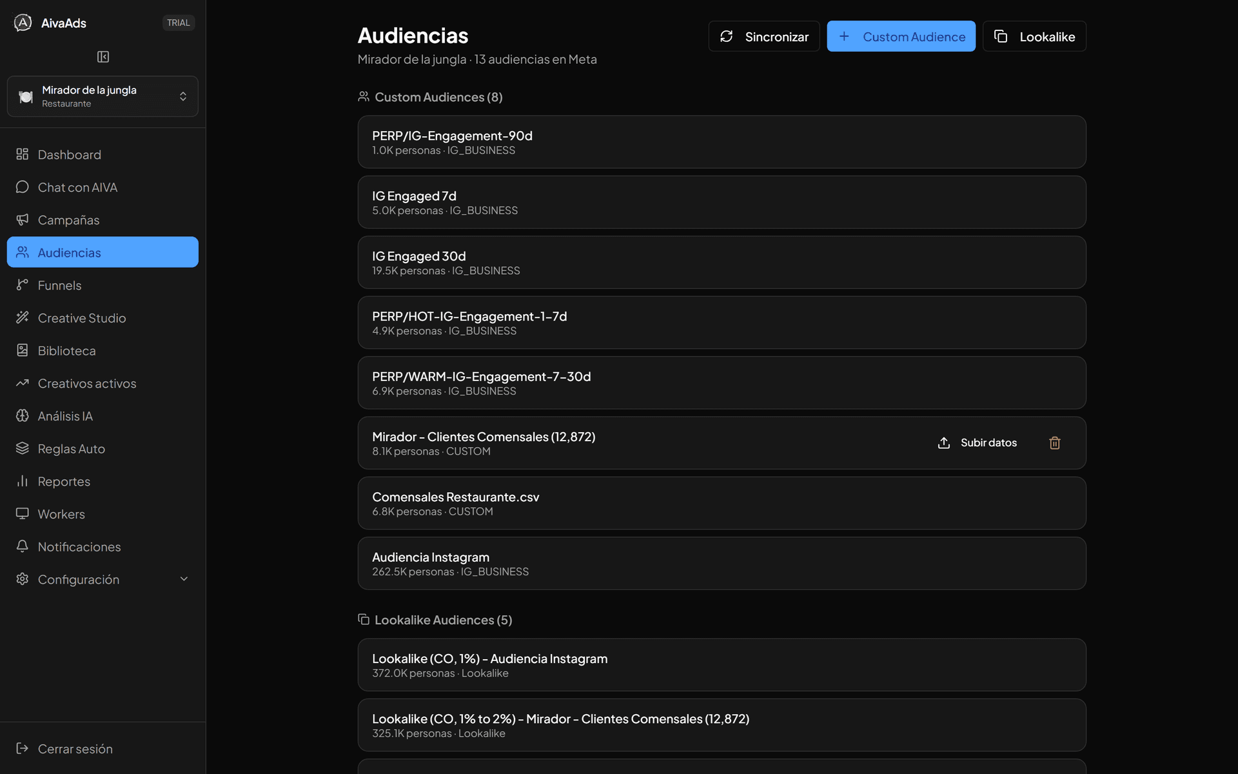The image size is (1238, 774).
Task: Navigate to Funnels
Action: point(103,285)
